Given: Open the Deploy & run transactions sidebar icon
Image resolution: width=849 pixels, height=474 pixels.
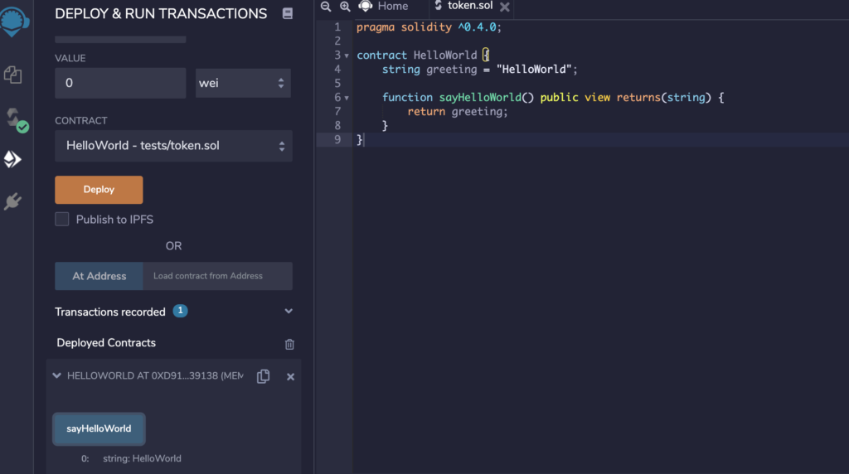Looking at the screenshot, I should (12, 159).
